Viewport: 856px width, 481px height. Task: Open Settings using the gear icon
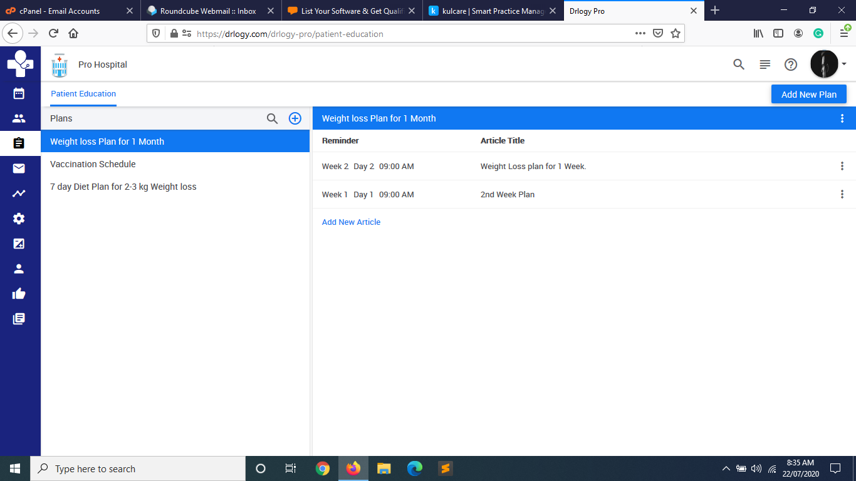tap(19, 218)
